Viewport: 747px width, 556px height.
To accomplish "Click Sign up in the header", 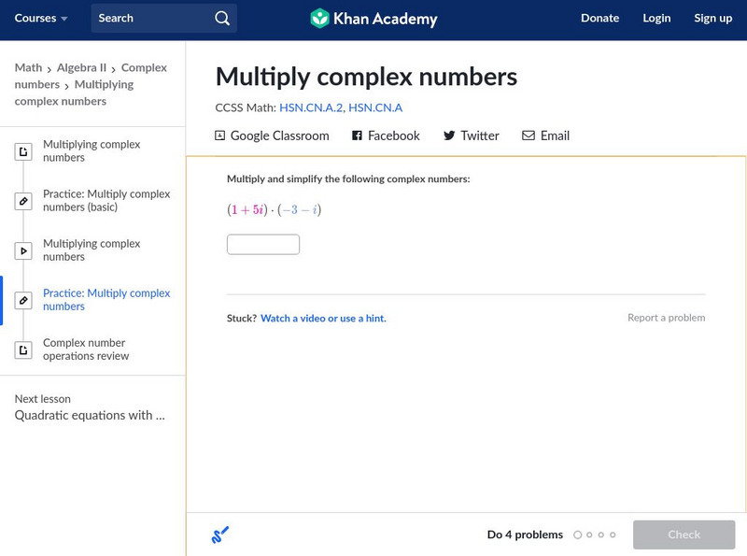I will [x=712, y=19].
